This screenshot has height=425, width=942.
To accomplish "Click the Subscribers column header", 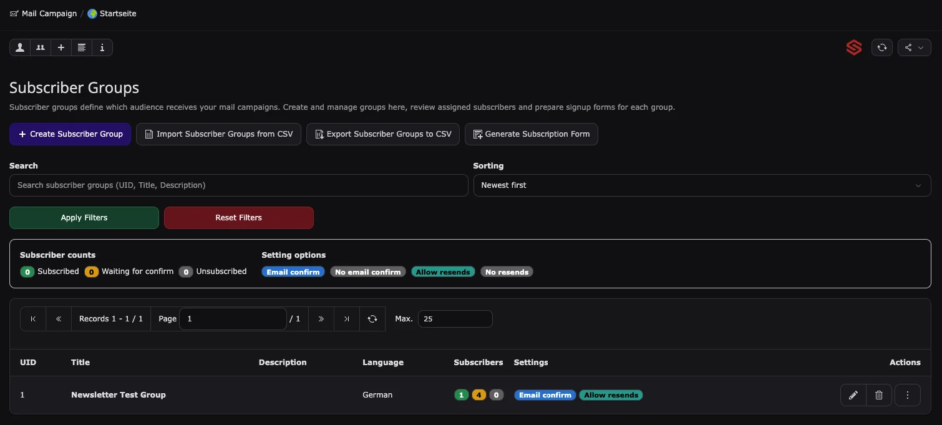I will click(x=478, y=363).
